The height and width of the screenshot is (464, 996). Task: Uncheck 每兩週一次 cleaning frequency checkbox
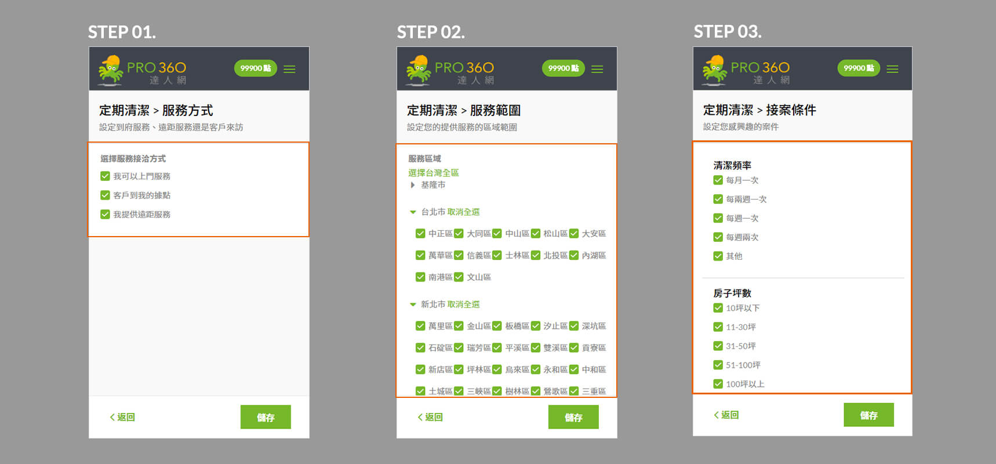tap(718, 199)
